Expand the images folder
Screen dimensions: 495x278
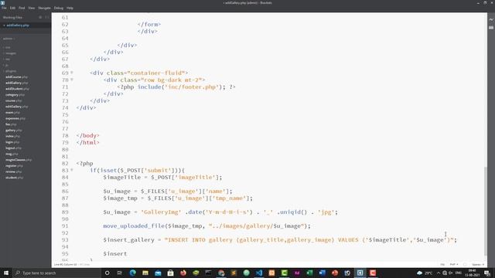pyautogui.click(x=10, y=53)
